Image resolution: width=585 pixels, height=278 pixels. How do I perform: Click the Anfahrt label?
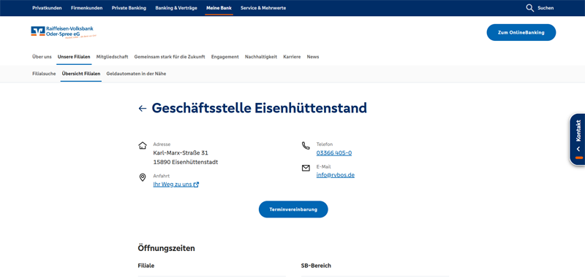point(162,176)
